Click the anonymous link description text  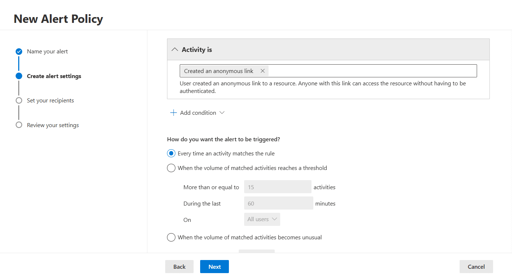coord(323,87)
